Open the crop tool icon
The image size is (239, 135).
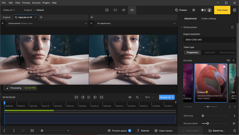pos(137,97)
